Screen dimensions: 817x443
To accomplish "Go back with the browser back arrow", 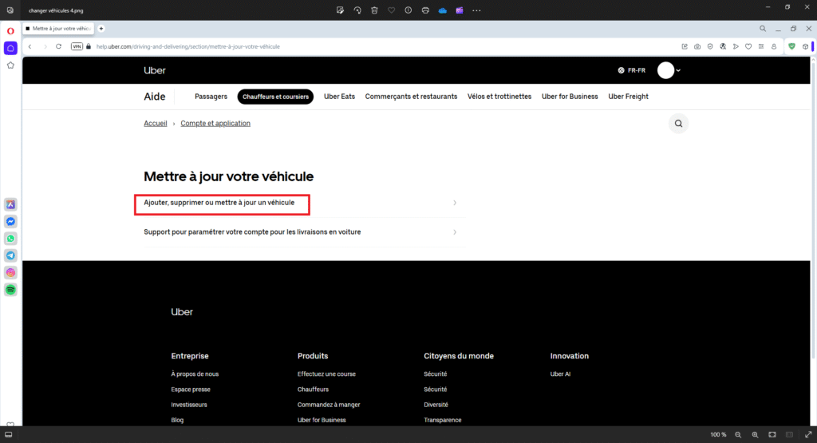I will pos(30,46).
